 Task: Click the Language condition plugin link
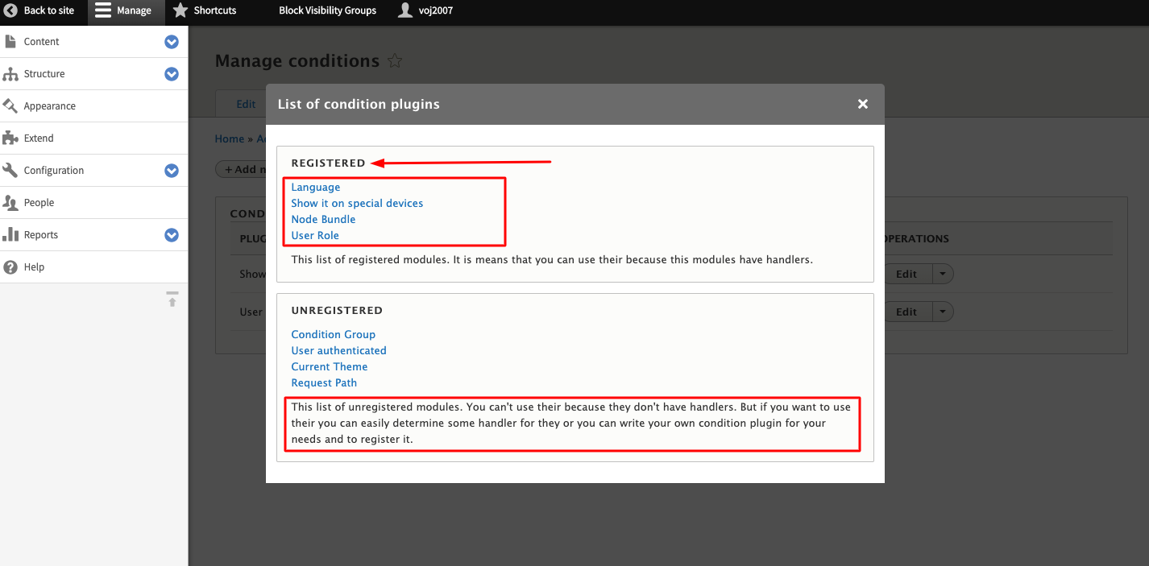click(x=316, y=188)
